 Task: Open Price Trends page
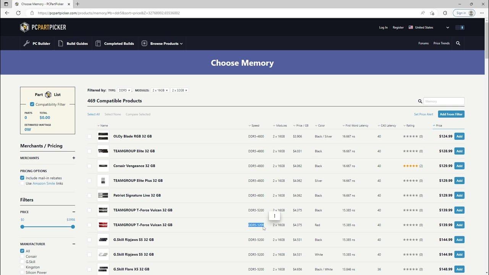coord(441,43)
